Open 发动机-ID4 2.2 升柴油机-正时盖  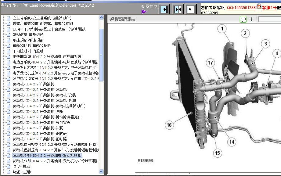click(40, 134)
